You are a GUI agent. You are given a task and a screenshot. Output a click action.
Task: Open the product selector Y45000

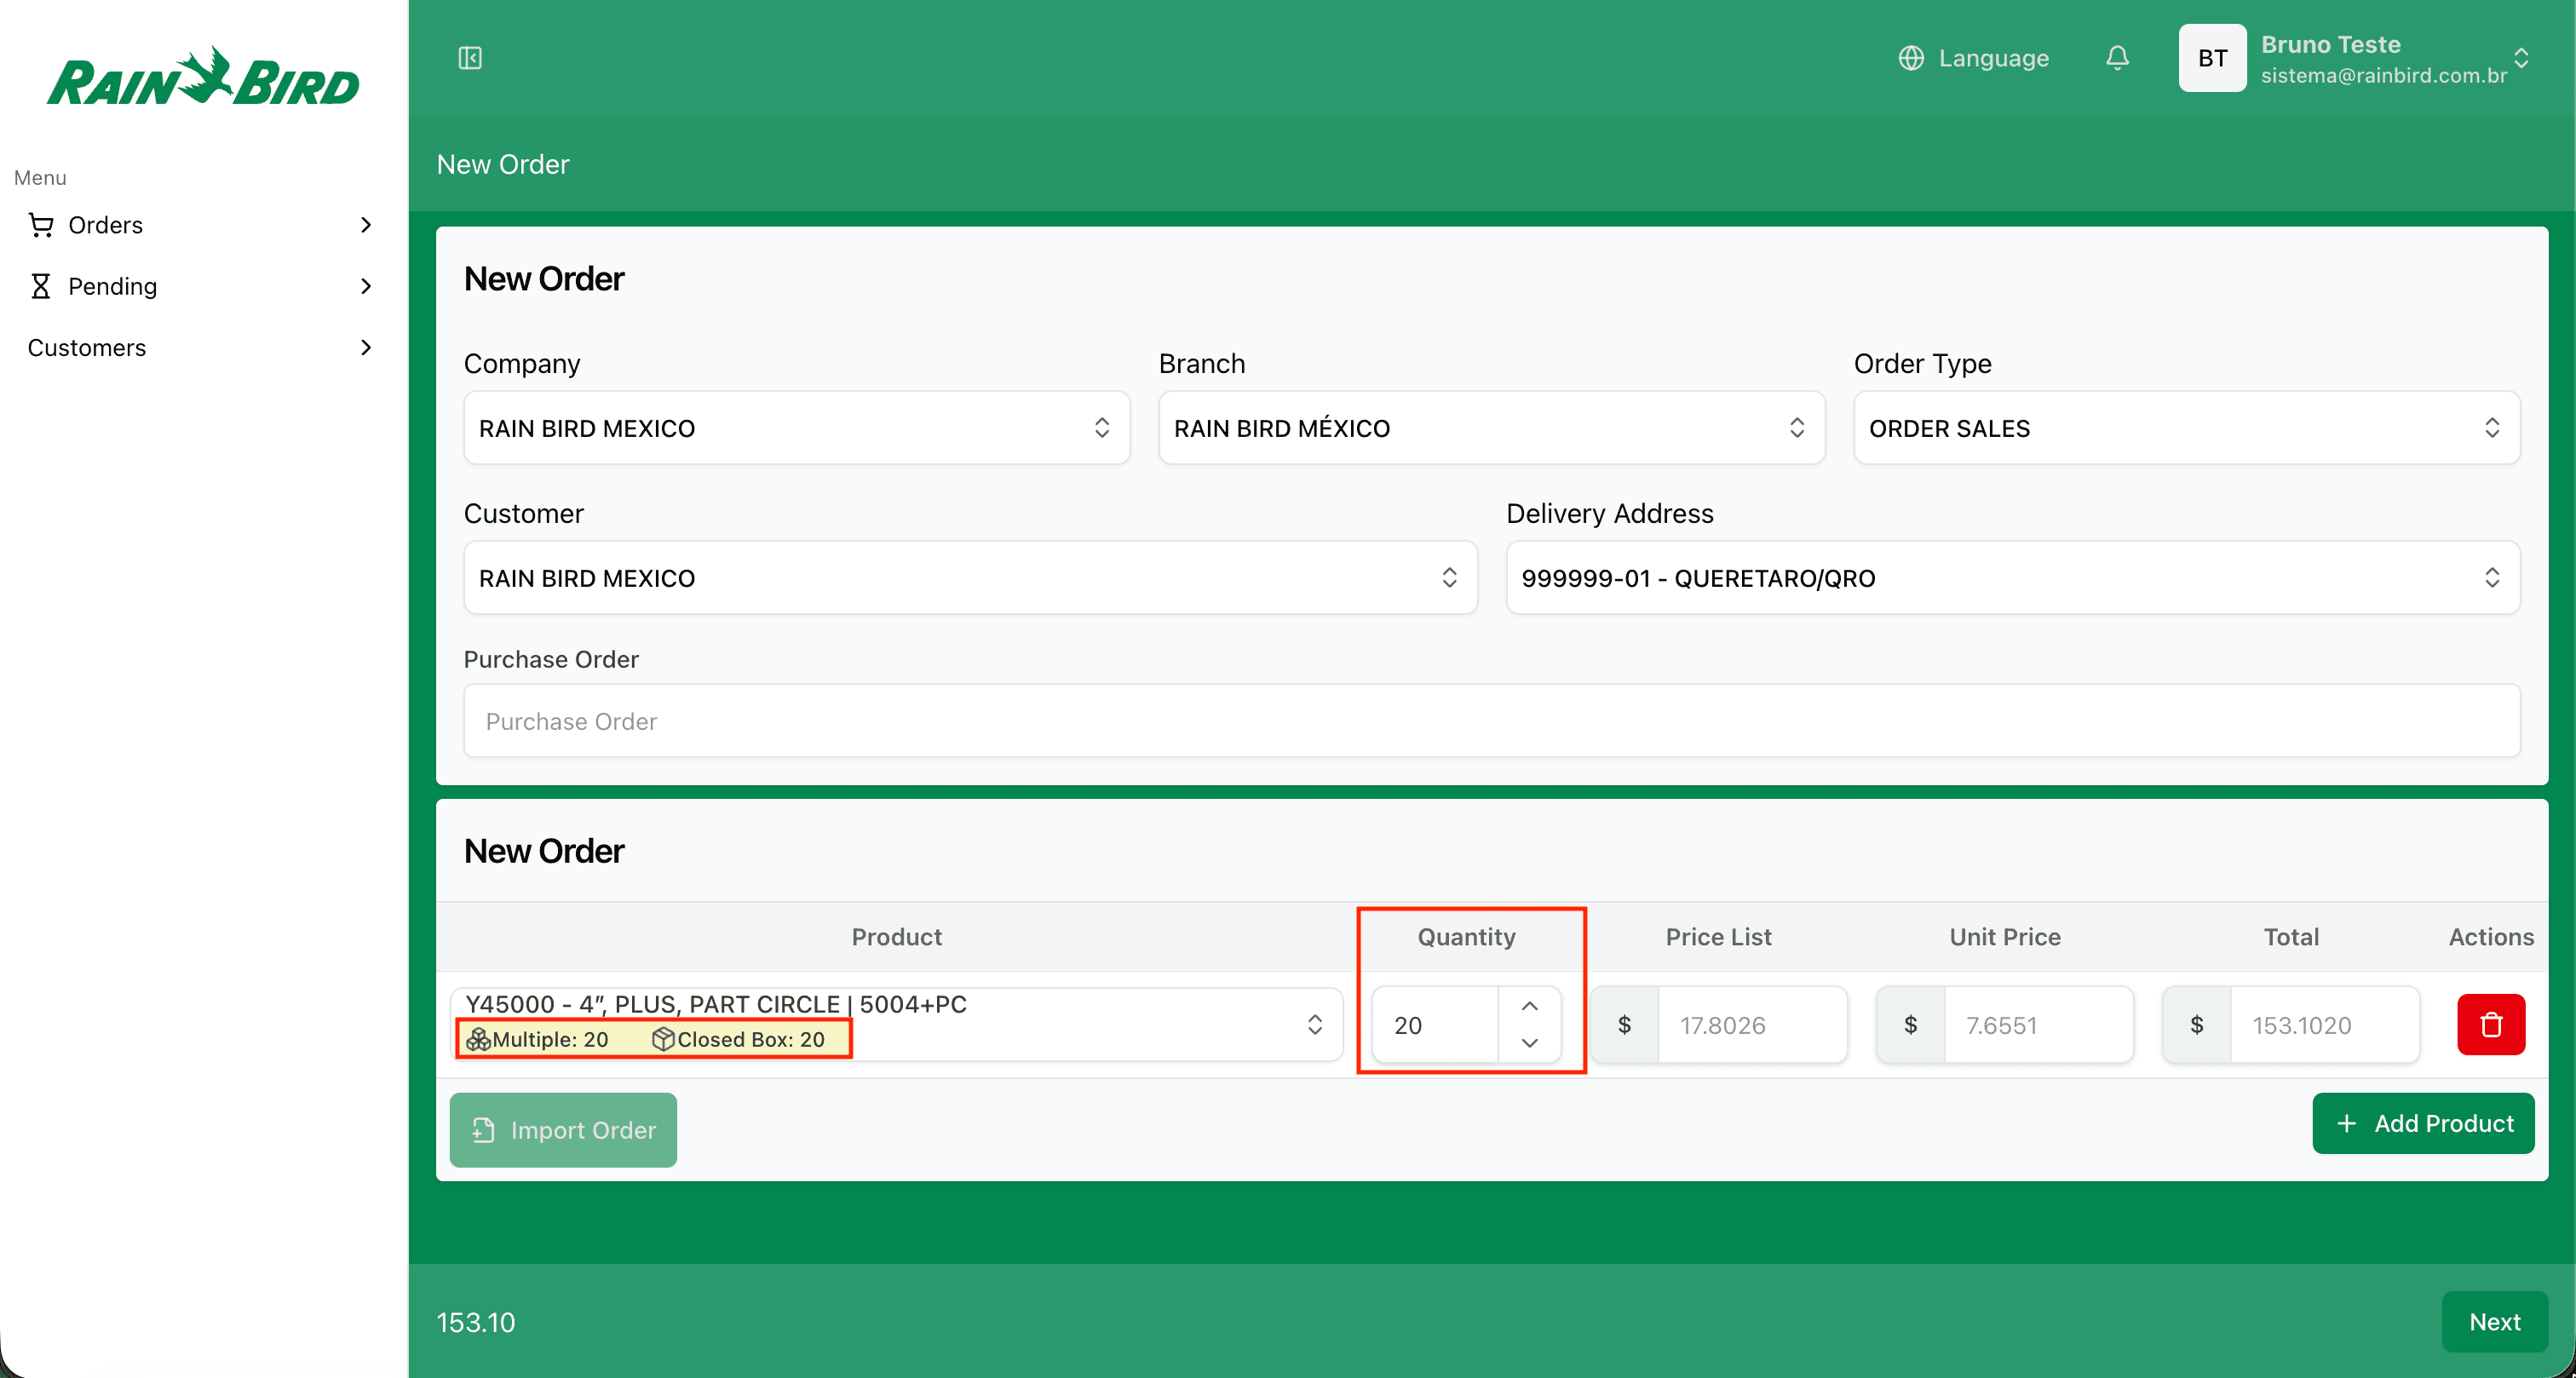click(895, 1024)
